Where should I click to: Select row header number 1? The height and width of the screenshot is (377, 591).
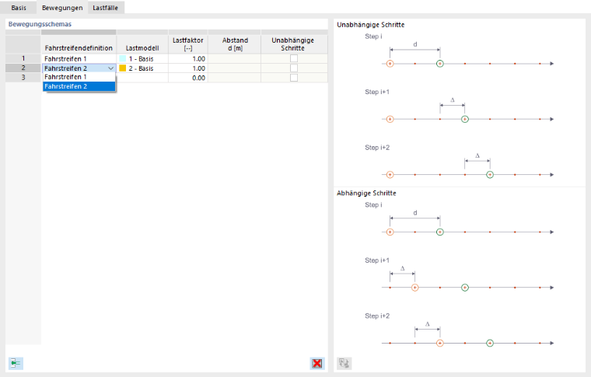coord(23,58)
